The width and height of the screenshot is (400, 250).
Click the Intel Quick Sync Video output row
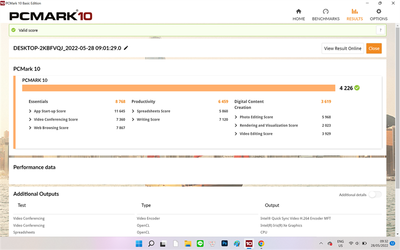click(x=295, y=218)
